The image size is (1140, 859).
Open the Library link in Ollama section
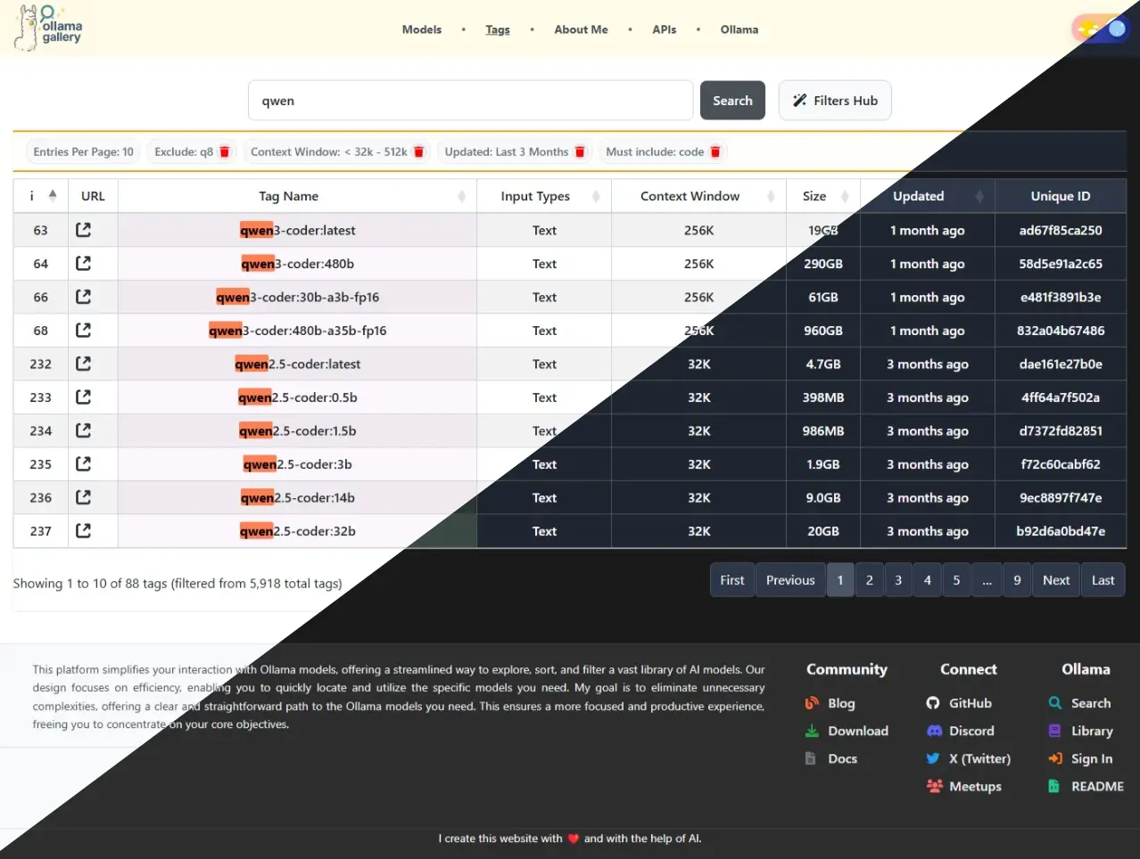1092,731
